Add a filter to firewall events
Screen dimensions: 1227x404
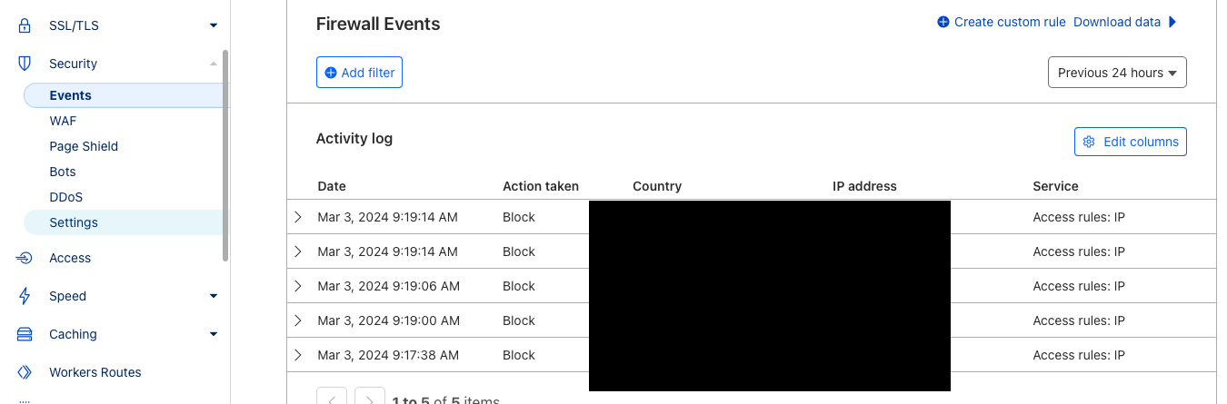click(359, 73)
